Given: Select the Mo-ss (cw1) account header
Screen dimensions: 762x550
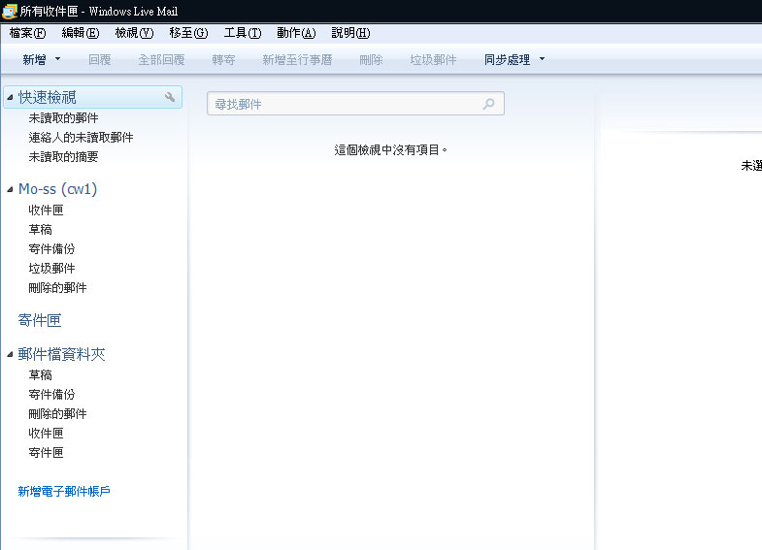Looking at the screenshot, I should pos(58,189).
